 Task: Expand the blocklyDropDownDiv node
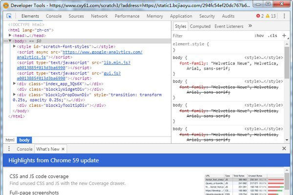point(14,95)
